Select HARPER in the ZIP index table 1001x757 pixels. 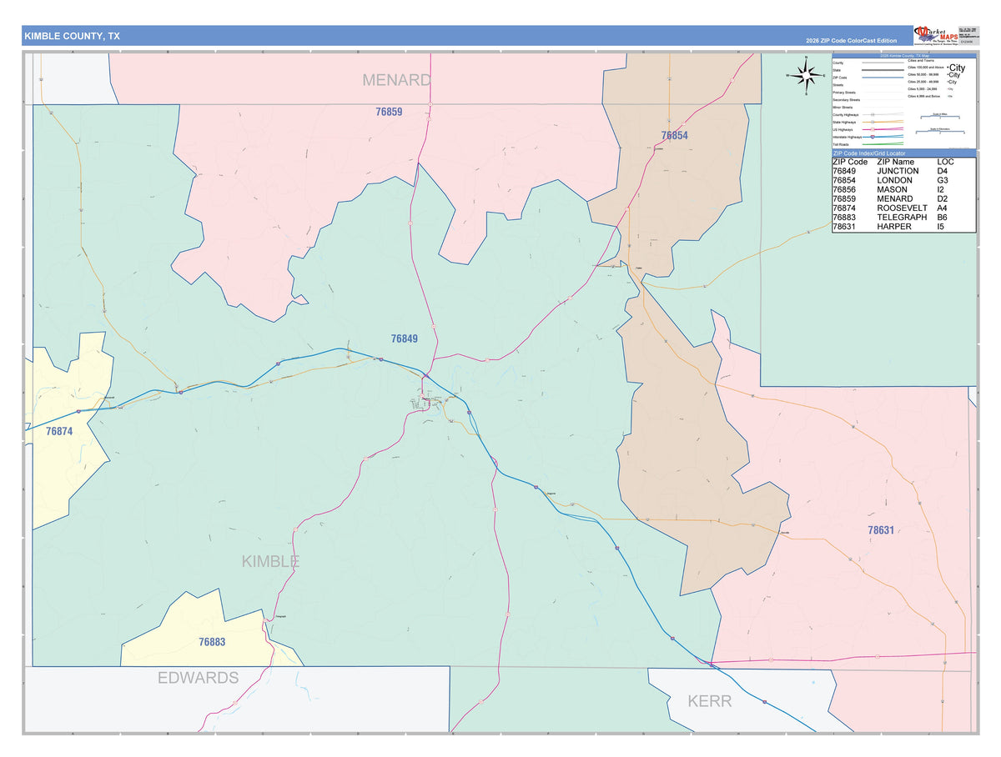893,226
